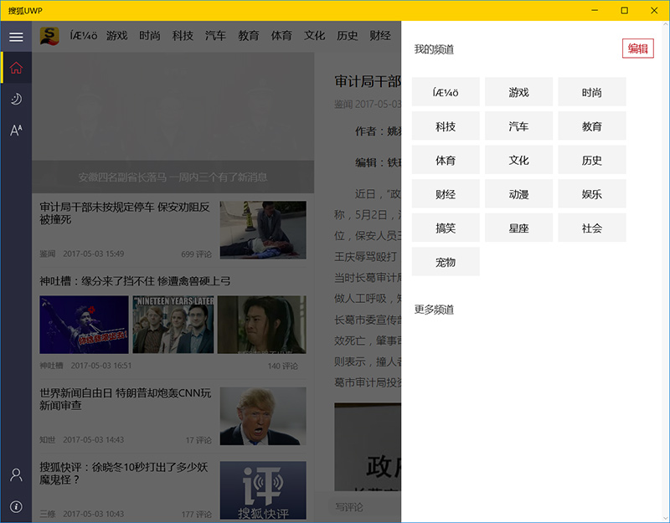
Task: Select the 宠物 channel tile
Action: [446, 262]
